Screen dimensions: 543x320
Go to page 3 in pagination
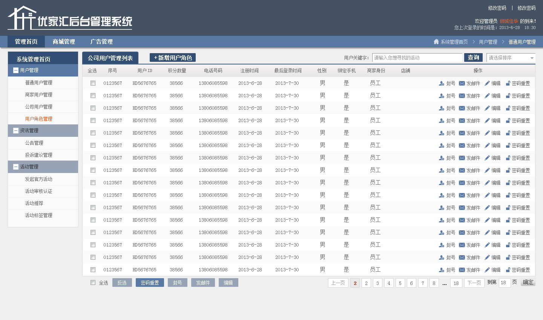377,283
